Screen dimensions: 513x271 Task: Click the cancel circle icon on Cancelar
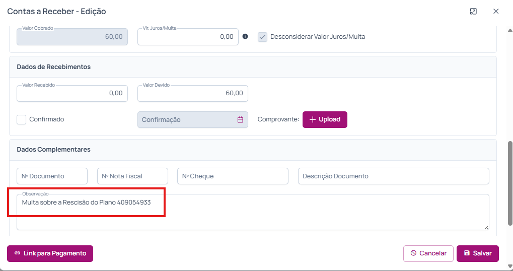(413, 253)
